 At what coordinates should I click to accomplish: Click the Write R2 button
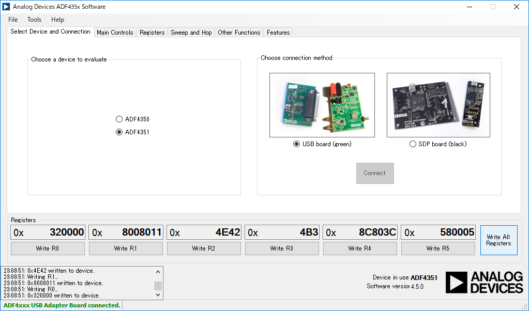pos(204,248)
